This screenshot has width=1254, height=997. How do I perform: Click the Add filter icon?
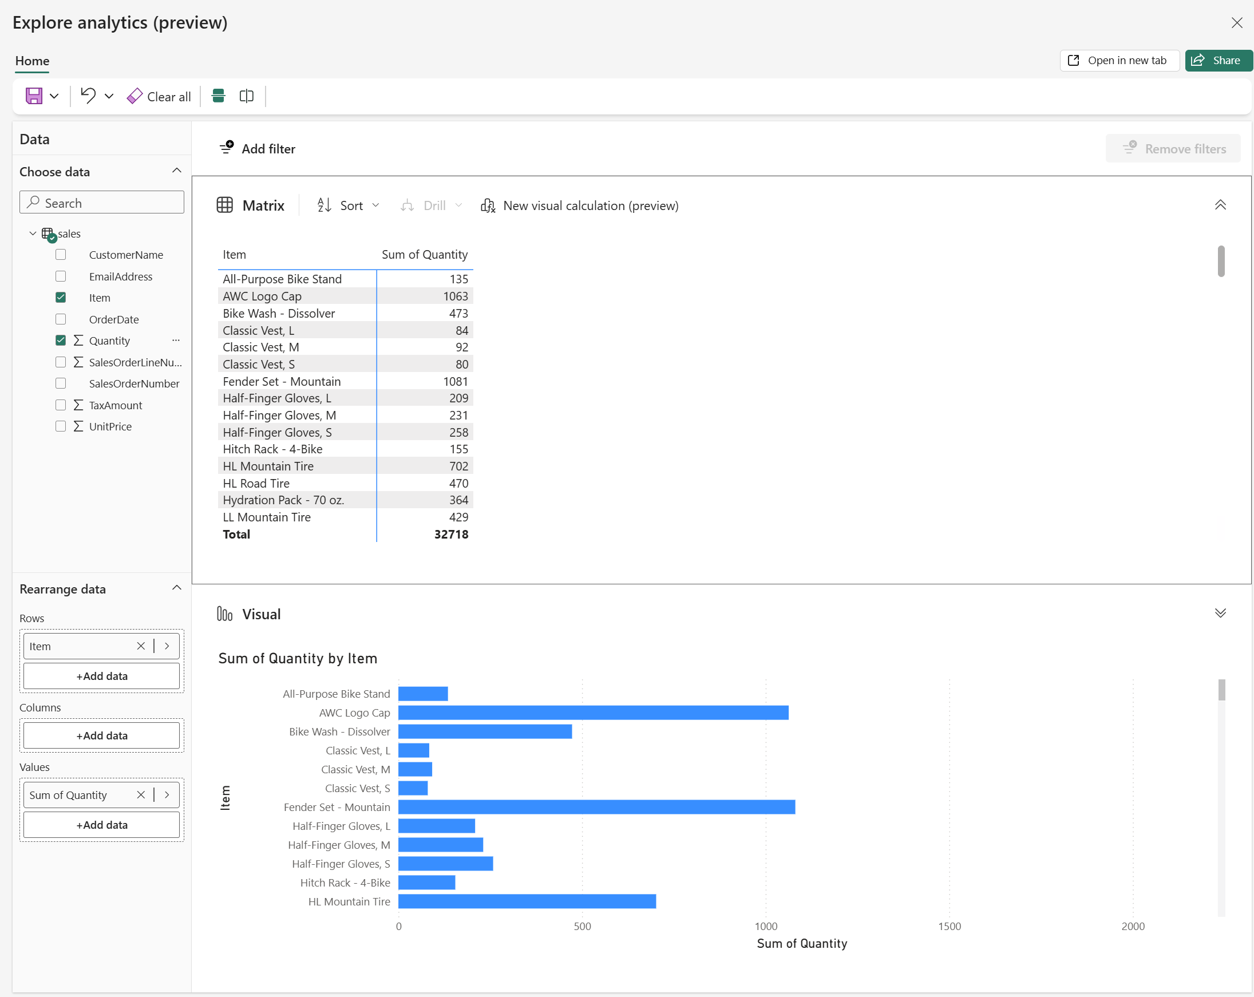(226, 148)
